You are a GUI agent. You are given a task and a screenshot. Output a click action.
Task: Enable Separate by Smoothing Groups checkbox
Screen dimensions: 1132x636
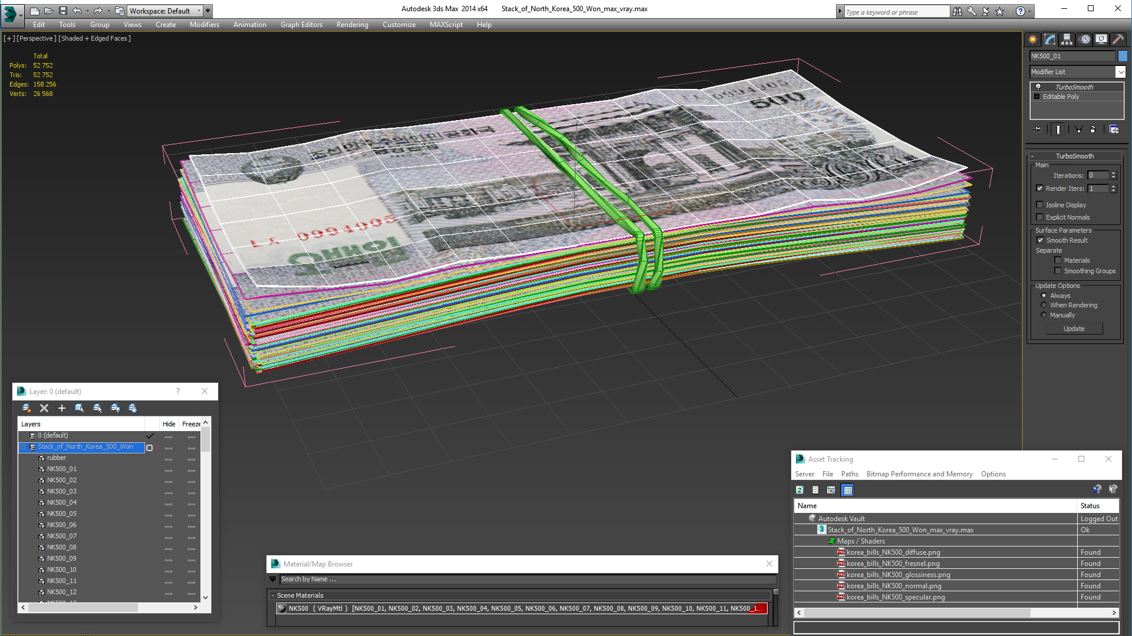coord(1058,271)
